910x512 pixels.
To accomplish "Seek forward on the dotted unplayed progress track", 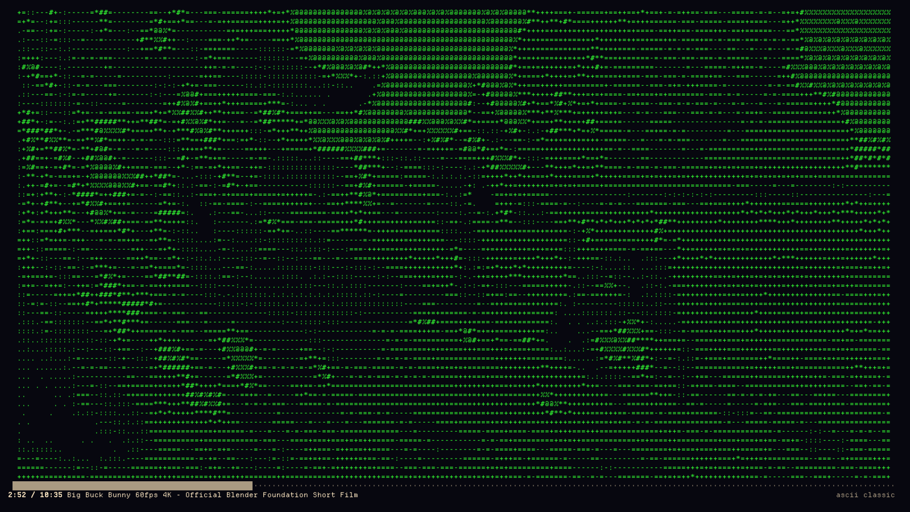I will (574, 486).
